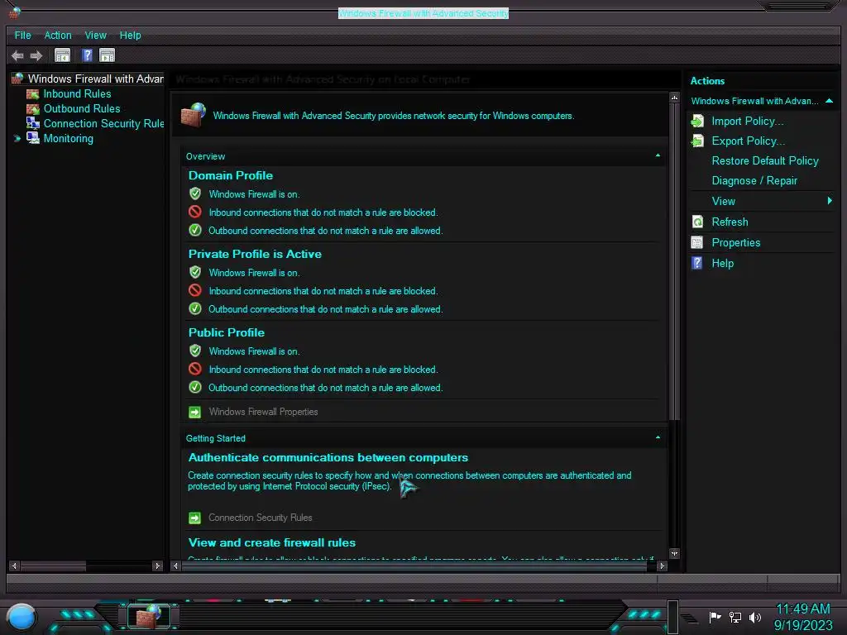
Task: Go forward using the toolbar forward arrow
Action: pyautogui.click(x=36, y=55)
